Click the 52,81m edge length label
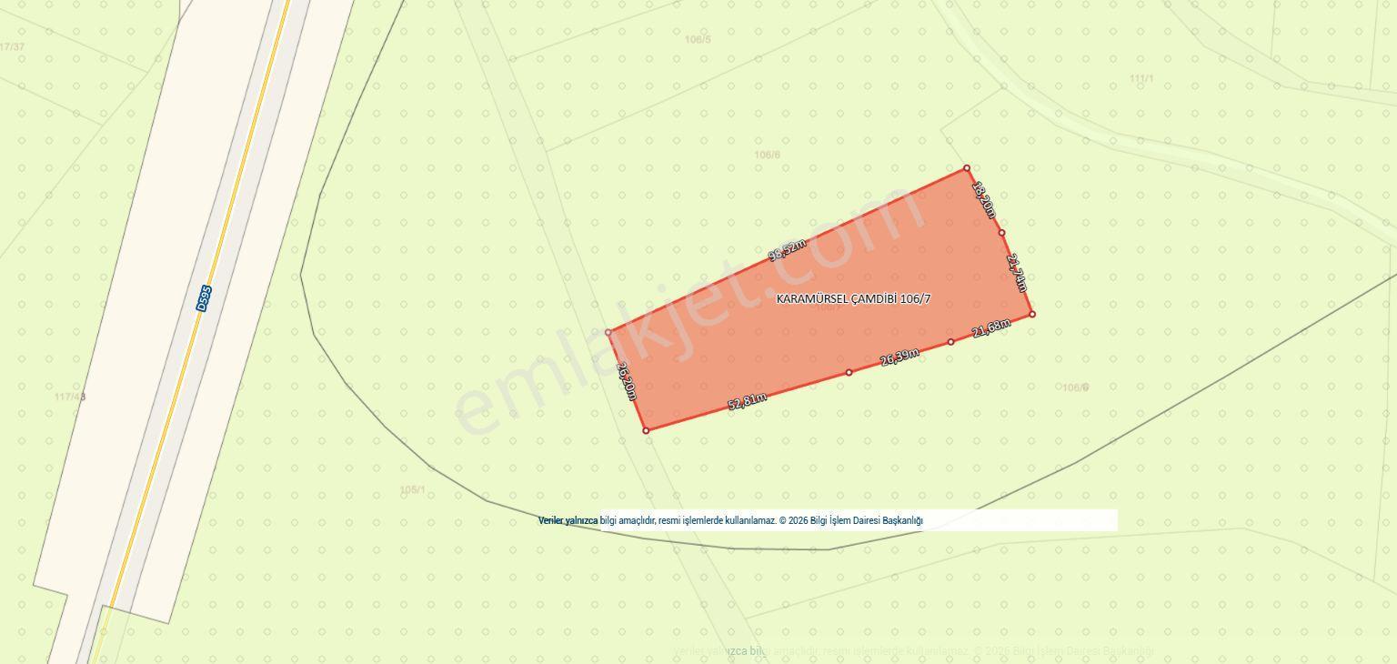Image resolution: width=1397 pixels, height=664 pixels. click(747, 400)
